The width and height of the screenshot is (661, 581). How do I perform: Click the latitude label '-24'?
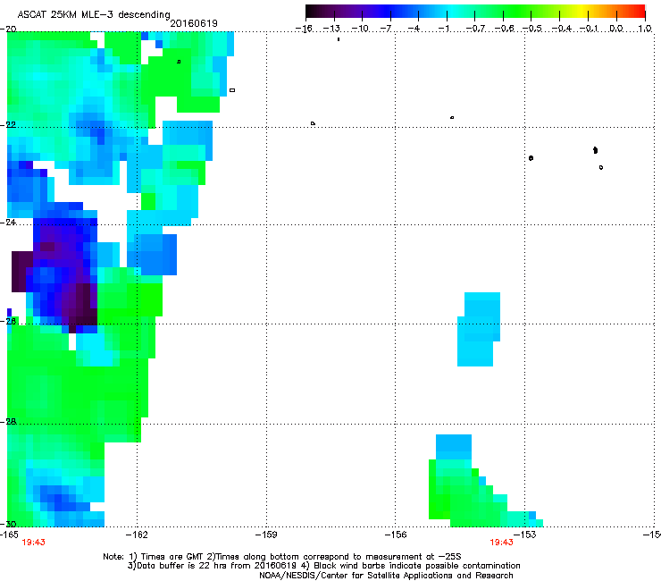coord(8,222)
